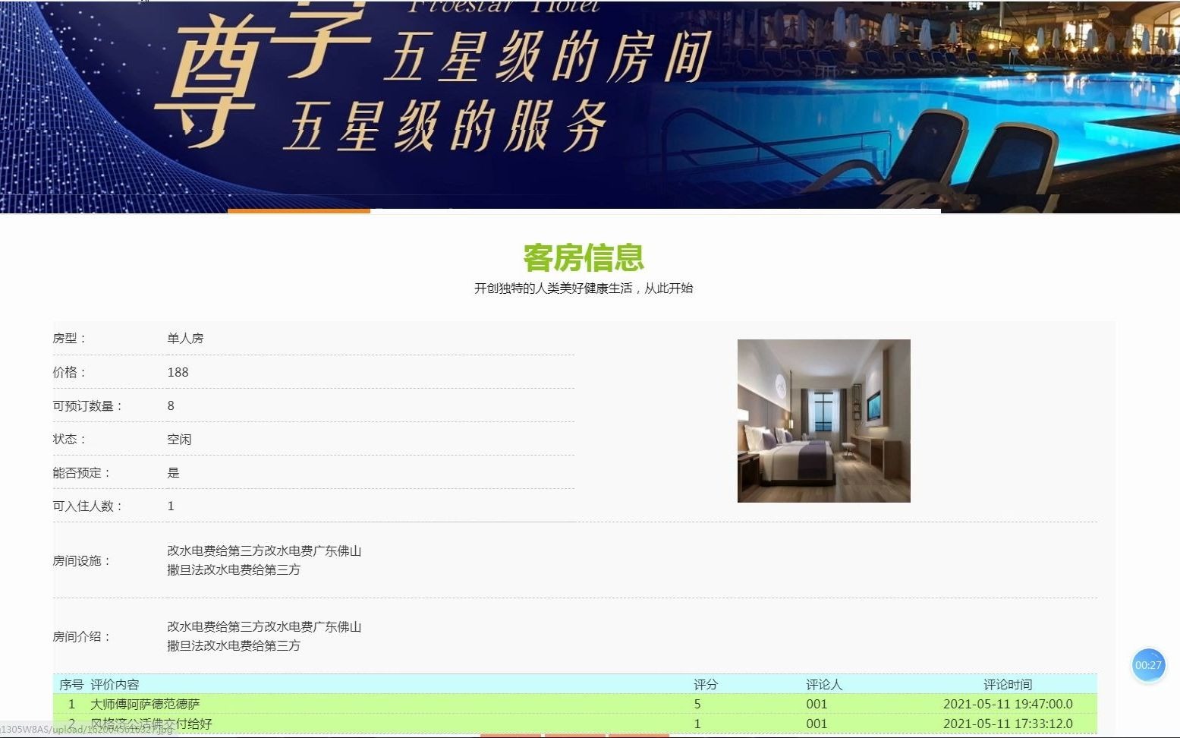Screen dimensions: 1180x738
Task: Click the timestamp 2021-05-11 19:47:00.0
Action: [x=1008, y=704]
